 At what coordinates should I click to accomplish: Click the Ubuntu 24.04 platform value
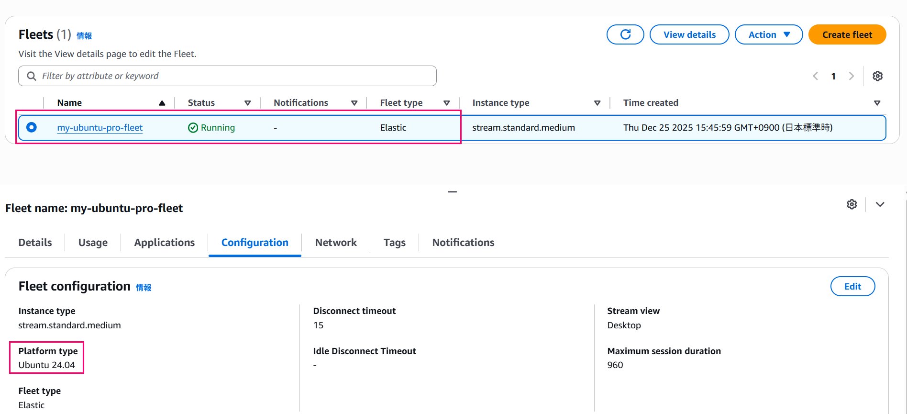click(46, 365)
